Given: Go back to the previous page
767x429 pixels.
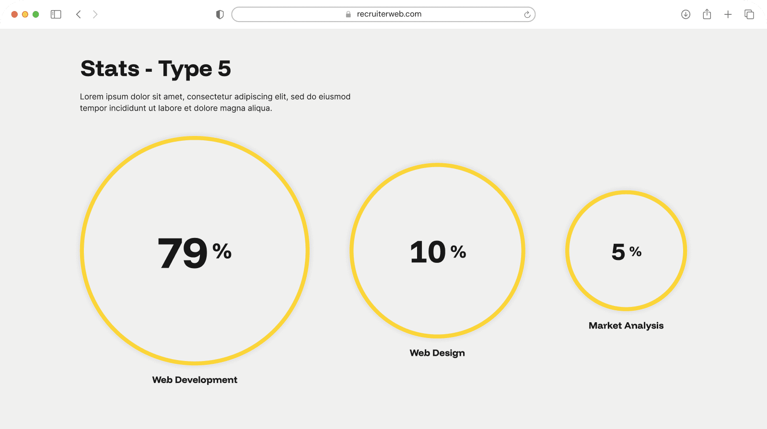Looking at the screenshot, I should (79, 14).
